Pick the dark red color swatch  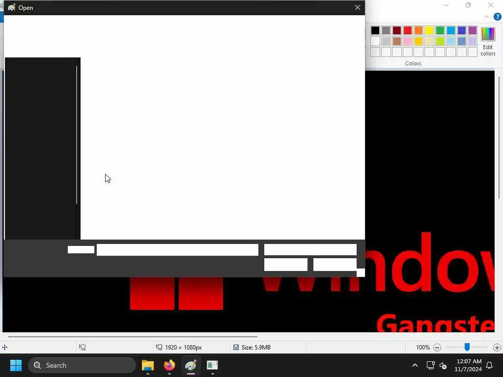pyautogui.click(x=397, y=30)
